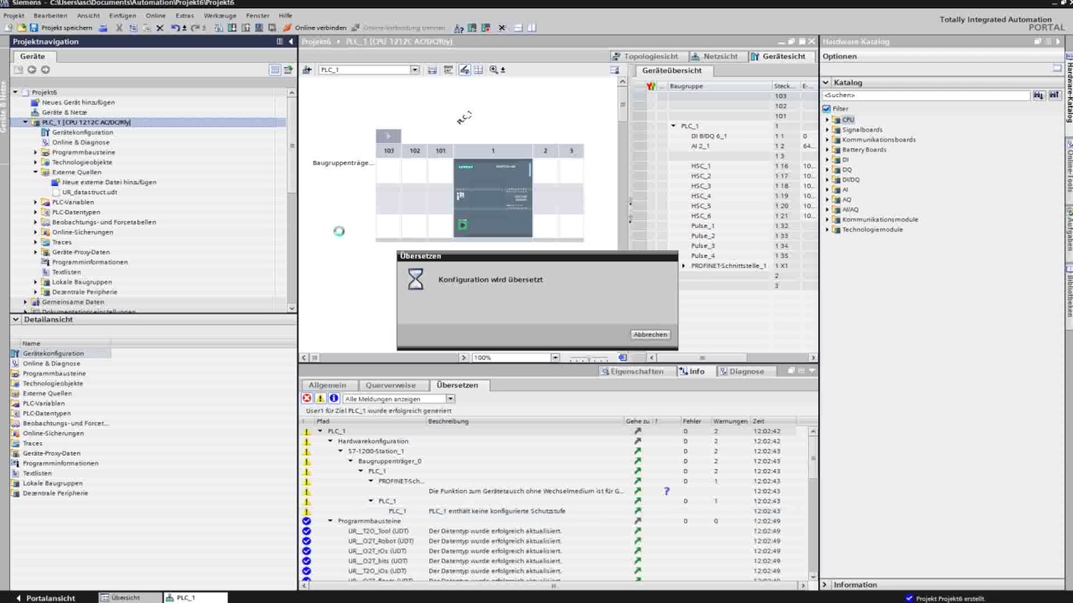The width and height of the screenshot is (1073, 603).
Task: Click the new project icon in toolbar
Action: 9,28
